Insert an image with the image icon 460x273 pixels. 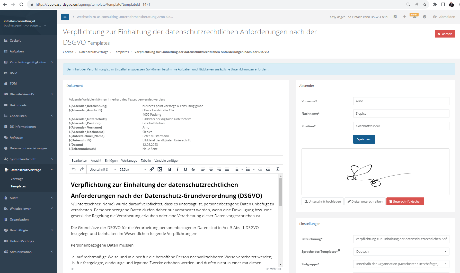160,169
